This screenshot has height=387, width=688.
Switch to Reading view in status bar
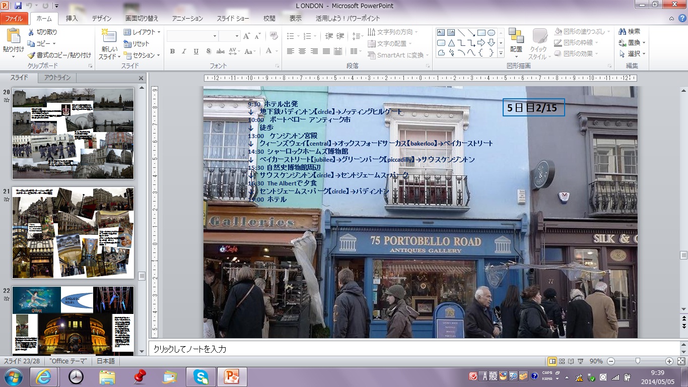click(x=571, y=361)
